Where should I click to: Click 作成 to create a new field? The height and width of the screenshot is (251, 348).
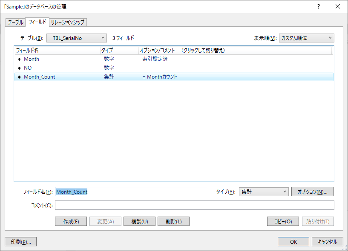[70, 221]
